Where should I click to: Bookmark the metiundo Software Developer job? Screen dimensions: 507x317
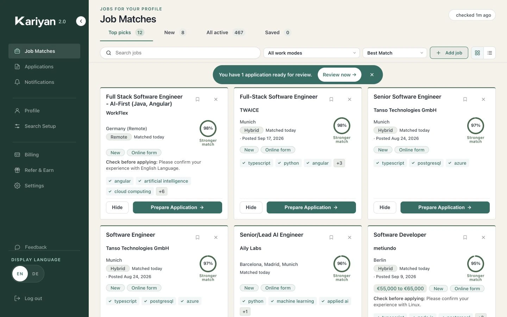pyautogui.click(x=465, y=237)
